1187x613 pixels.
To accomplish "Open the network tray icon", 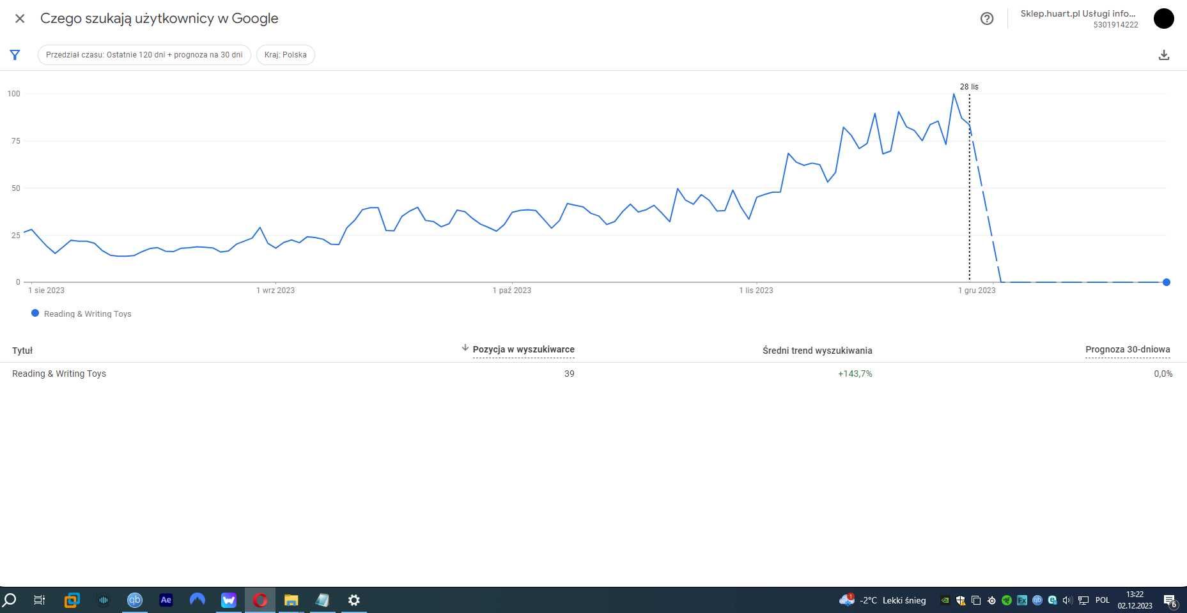I will [x=1083, y=600].
